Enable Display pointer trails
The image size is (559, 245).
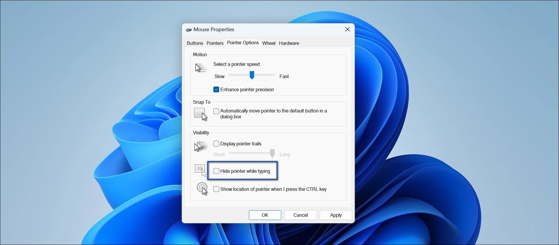click(x=216, y=144)
